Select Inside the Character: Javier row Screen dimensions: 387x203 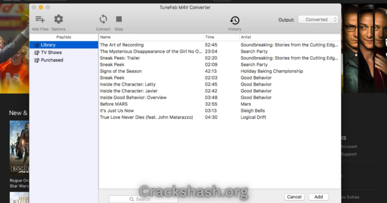coord(220,91)
